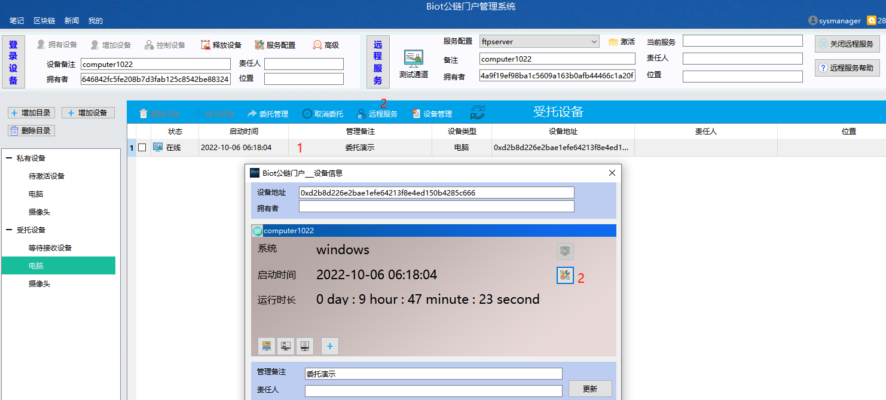Check the checkbox for device row 1
The width and height of the screenshot is (886, 400).
coord(142,148)
